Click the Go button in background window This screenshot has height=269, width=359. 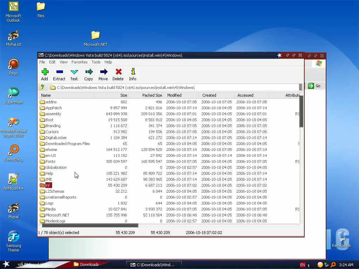[314, 86]
